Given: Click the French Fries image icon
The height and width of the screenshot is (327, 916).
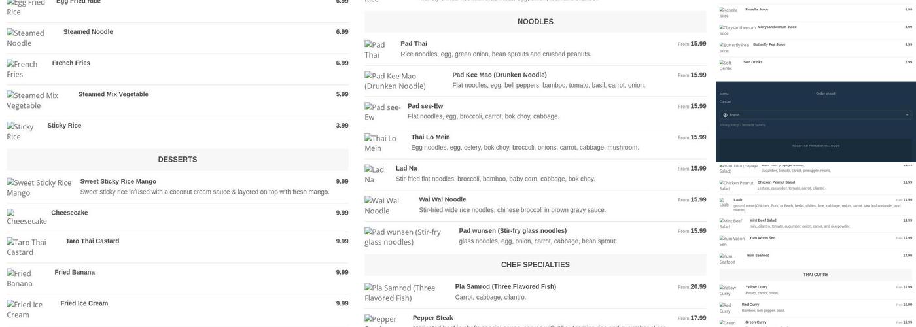Looking at the screenshot, I should [x=22, y=69].
